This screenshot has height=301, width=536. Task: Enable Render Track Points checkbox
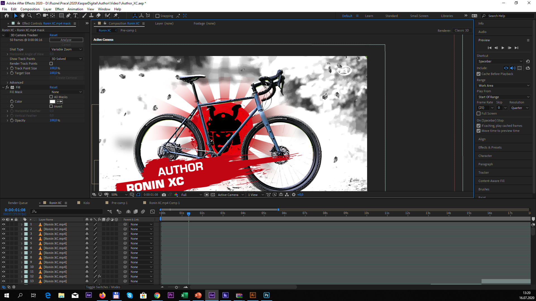[51, 64]
